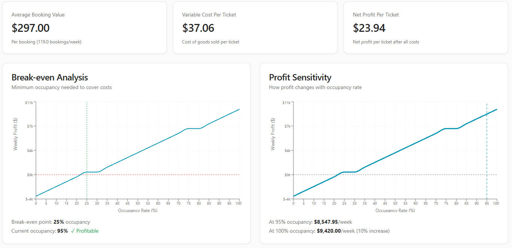The height and width of the screenshot is (248, 512).
Task: Click the $23.94 Net Profit Per Ticket value
Action: [369, 28]
